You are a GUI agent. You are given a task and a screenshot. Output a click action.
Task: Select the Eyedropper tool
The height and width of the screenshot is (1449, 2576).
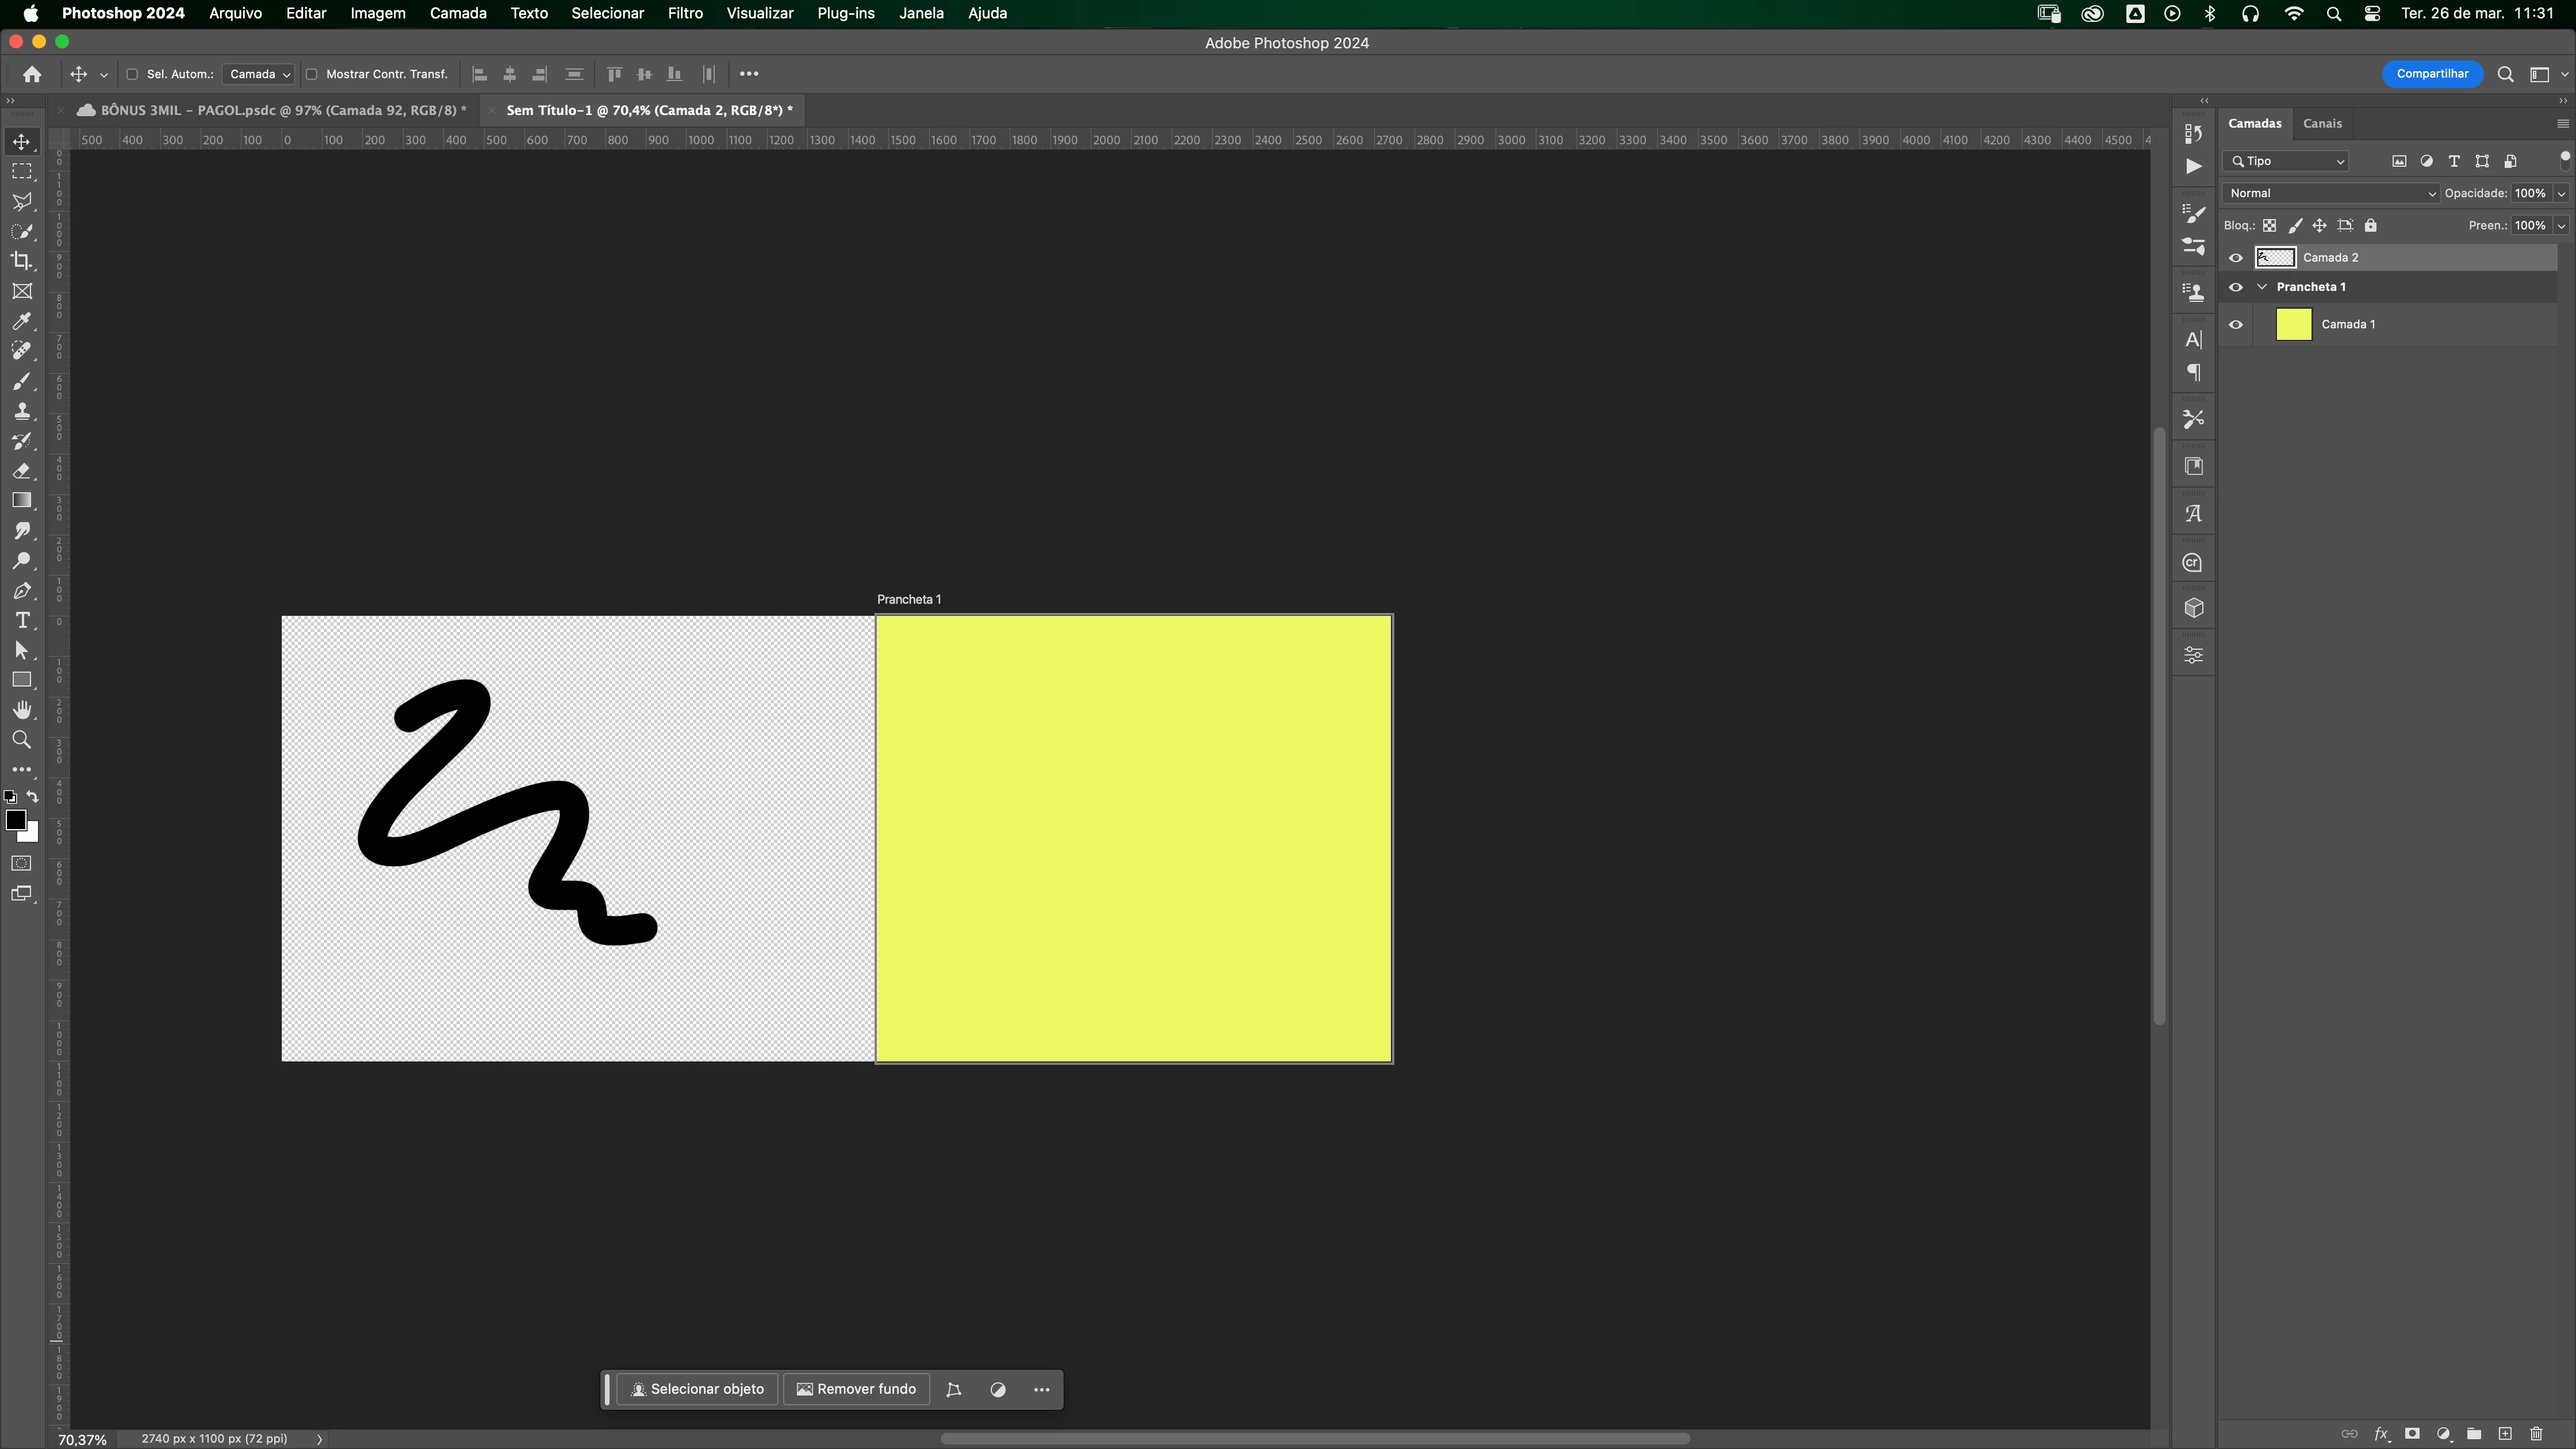21,321
